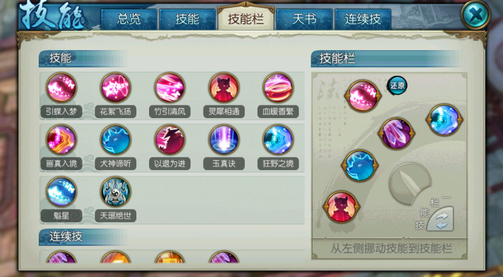Switch to the 总览 tab
The width and height of the screenshot is (503, 277).
tap(129, 19)
